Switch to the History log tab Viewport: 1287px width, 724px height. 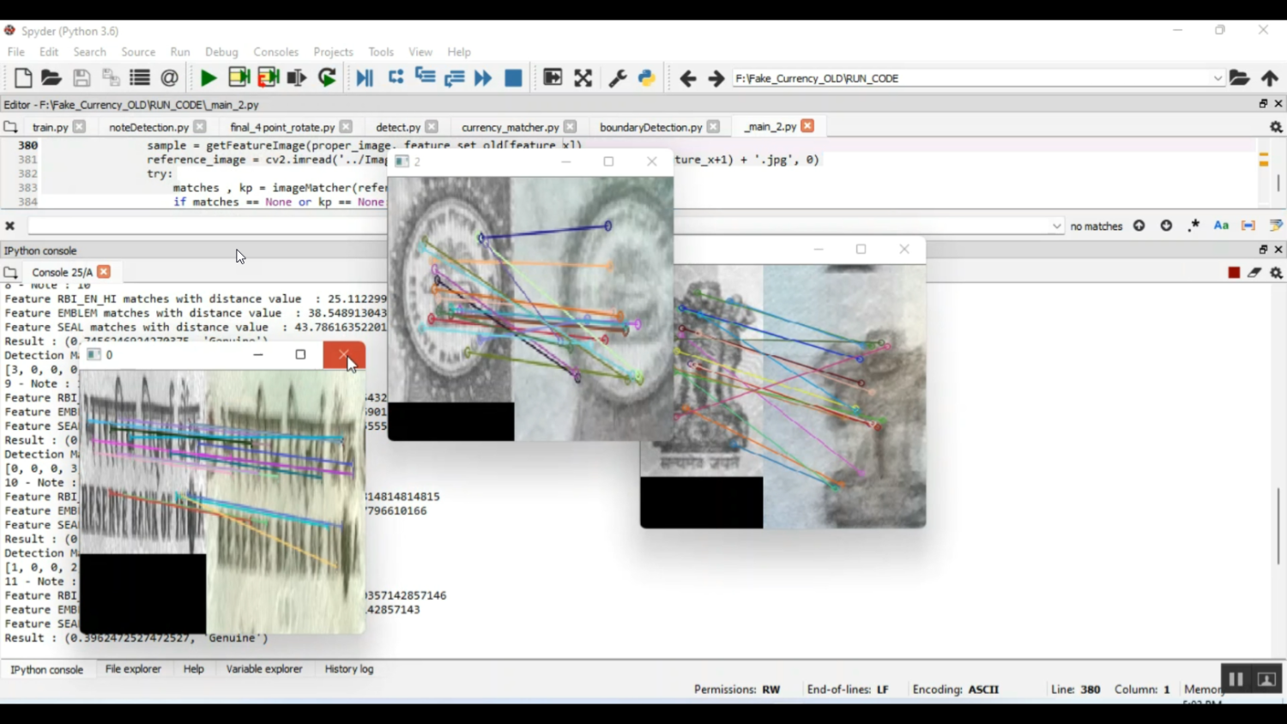coord(349,669)
